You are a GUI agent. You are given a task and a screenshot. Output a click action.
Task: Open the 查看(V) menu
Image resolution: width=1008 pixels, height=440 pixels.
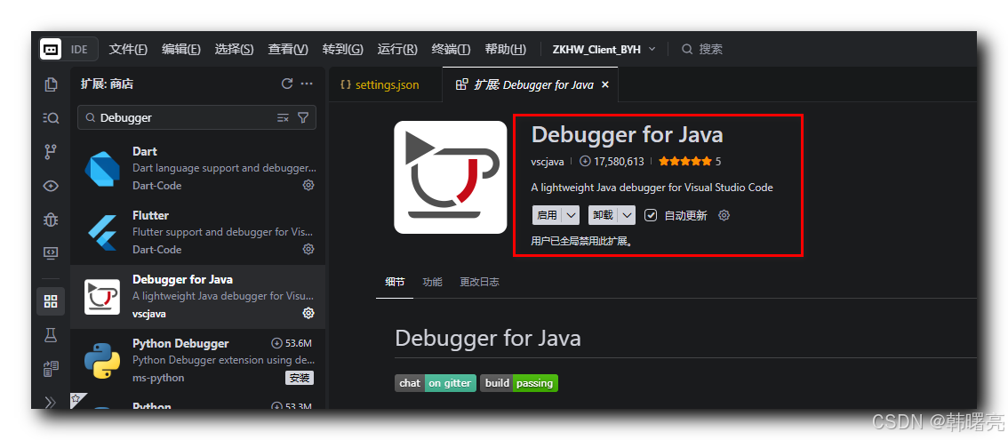click(288, 50)
